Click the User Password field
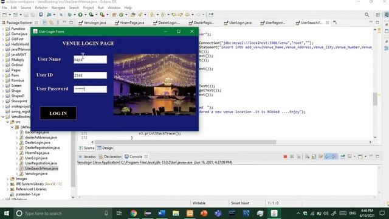The height and width of the screenshot is (219, 389). click(91, 89)
